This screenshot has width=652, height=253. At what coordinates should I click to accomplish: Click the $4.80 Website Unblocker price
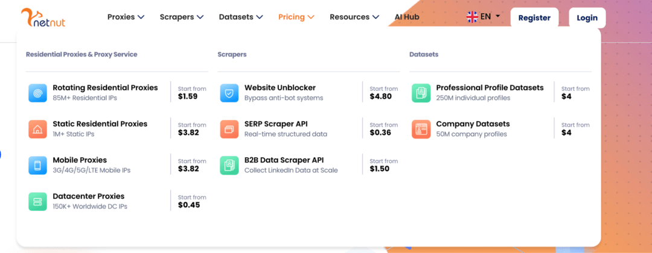tap(380, 96)
